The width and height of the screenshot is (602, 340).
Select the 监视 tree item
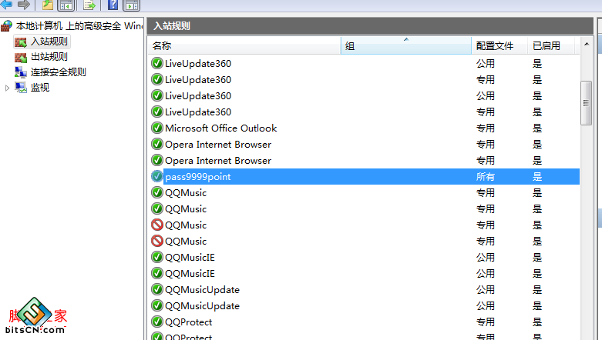tap(40, 88)
